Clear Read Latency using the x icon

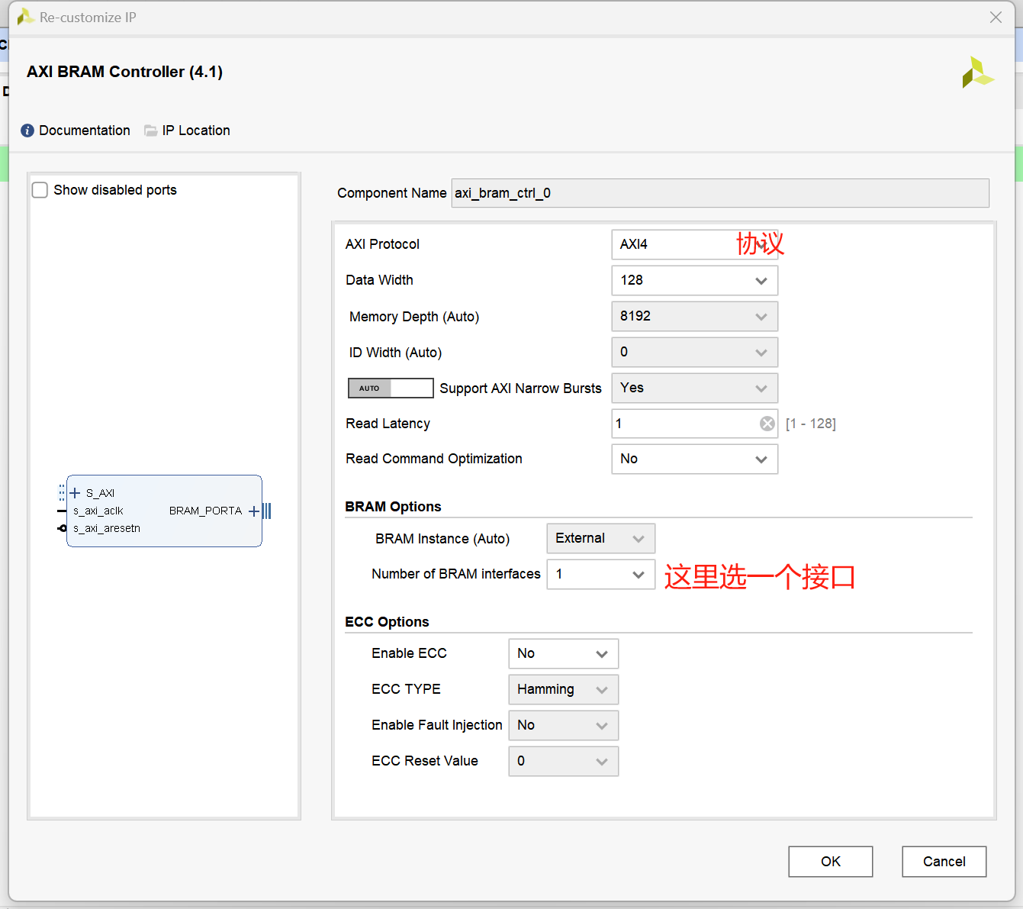point(767,424)
